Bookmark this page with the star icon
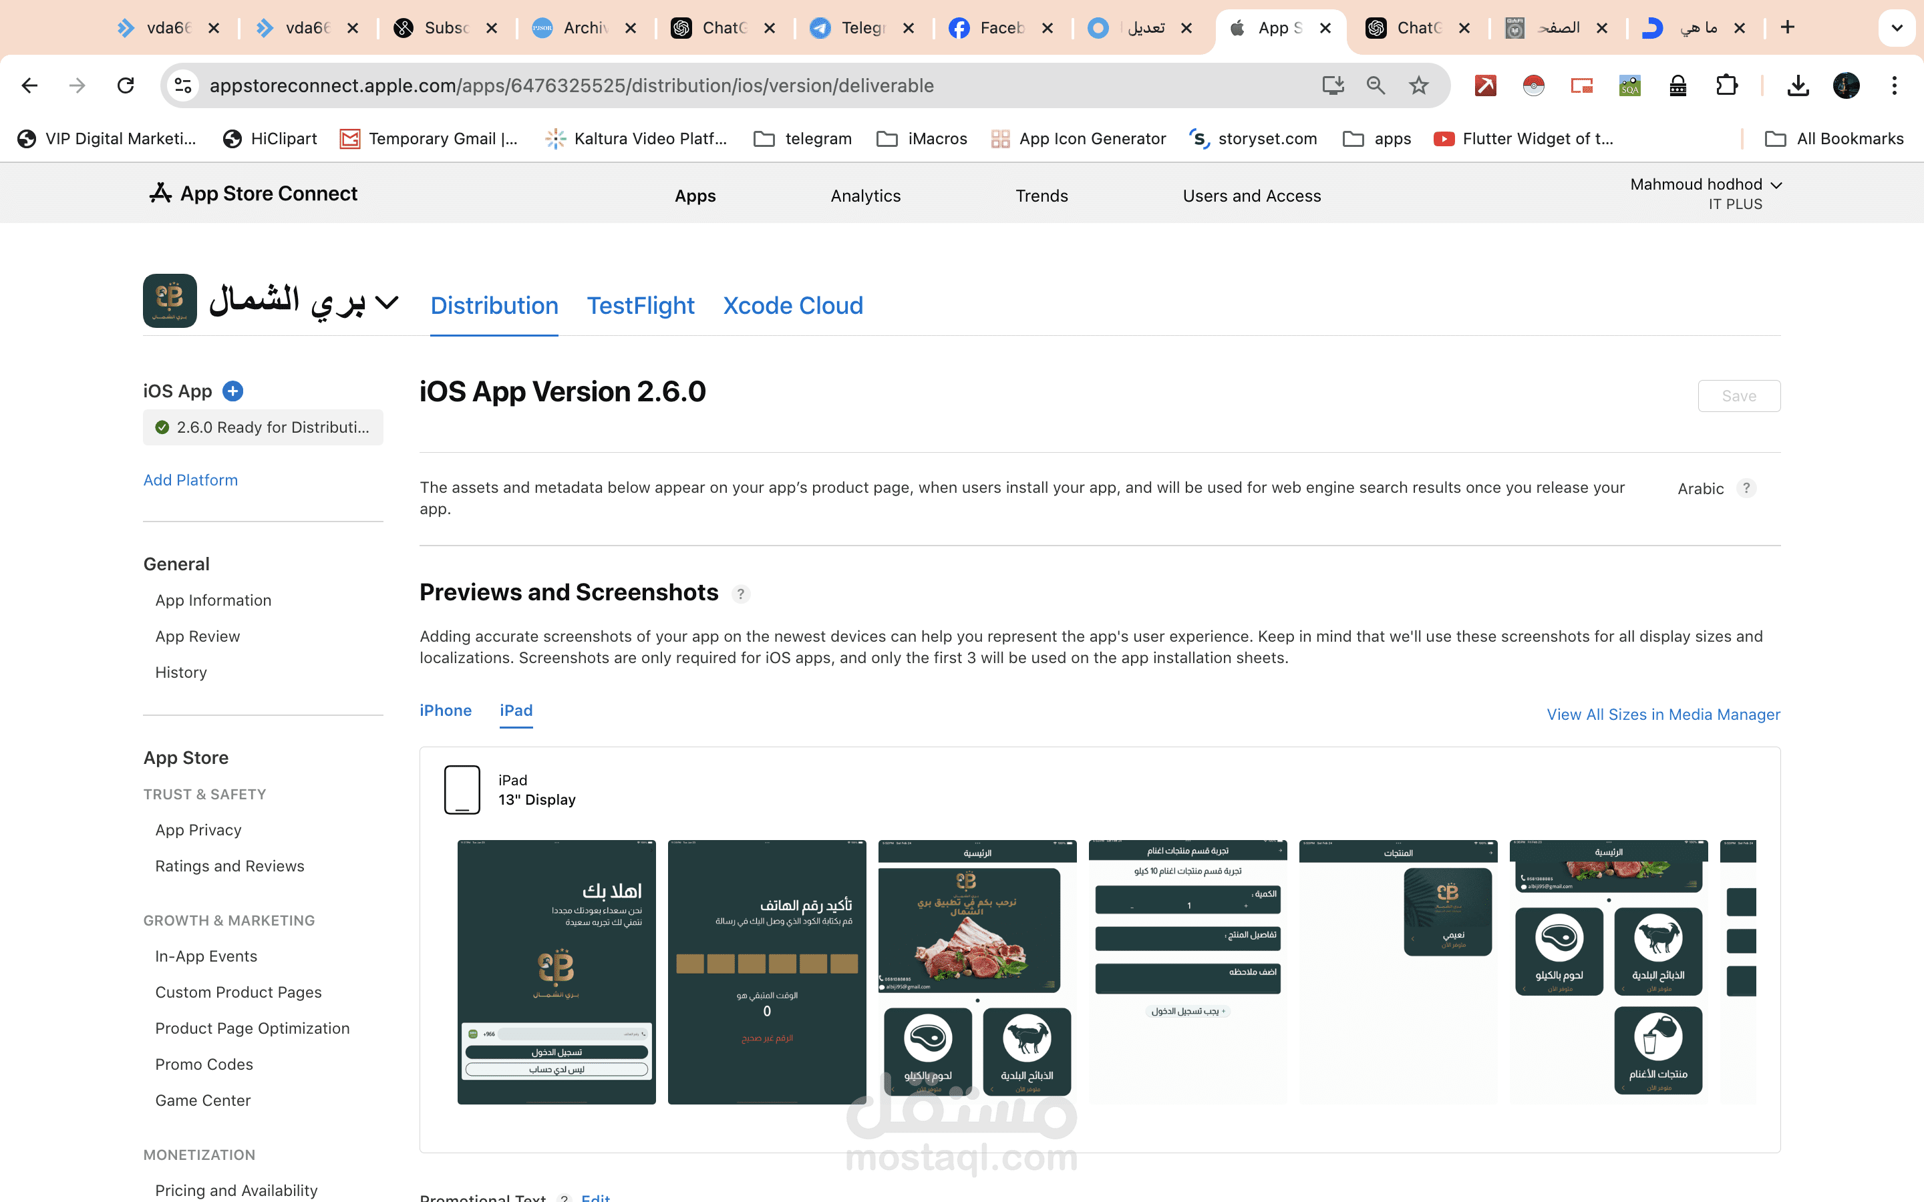Viewport: 1924px width, 1202px height. (x=1419, y=85)
